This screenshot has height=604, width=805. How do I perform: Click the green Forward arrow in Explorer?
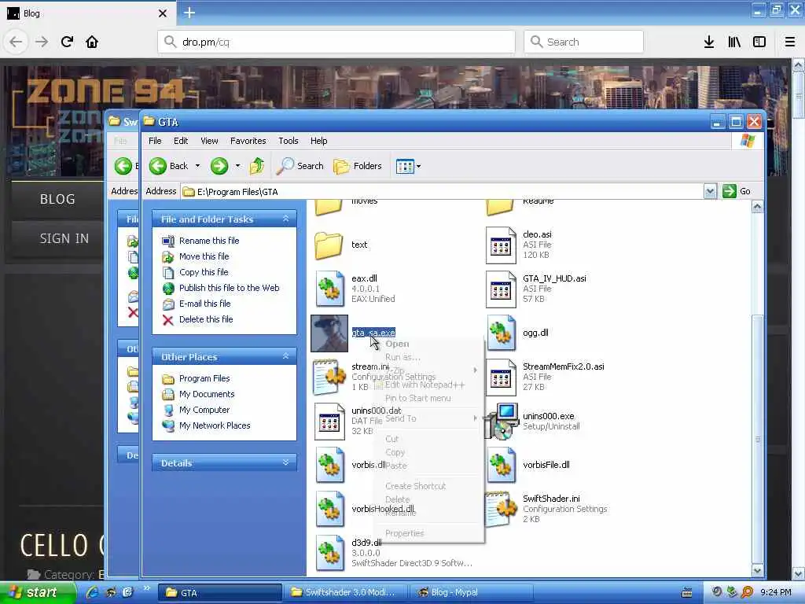pos(219,166)
